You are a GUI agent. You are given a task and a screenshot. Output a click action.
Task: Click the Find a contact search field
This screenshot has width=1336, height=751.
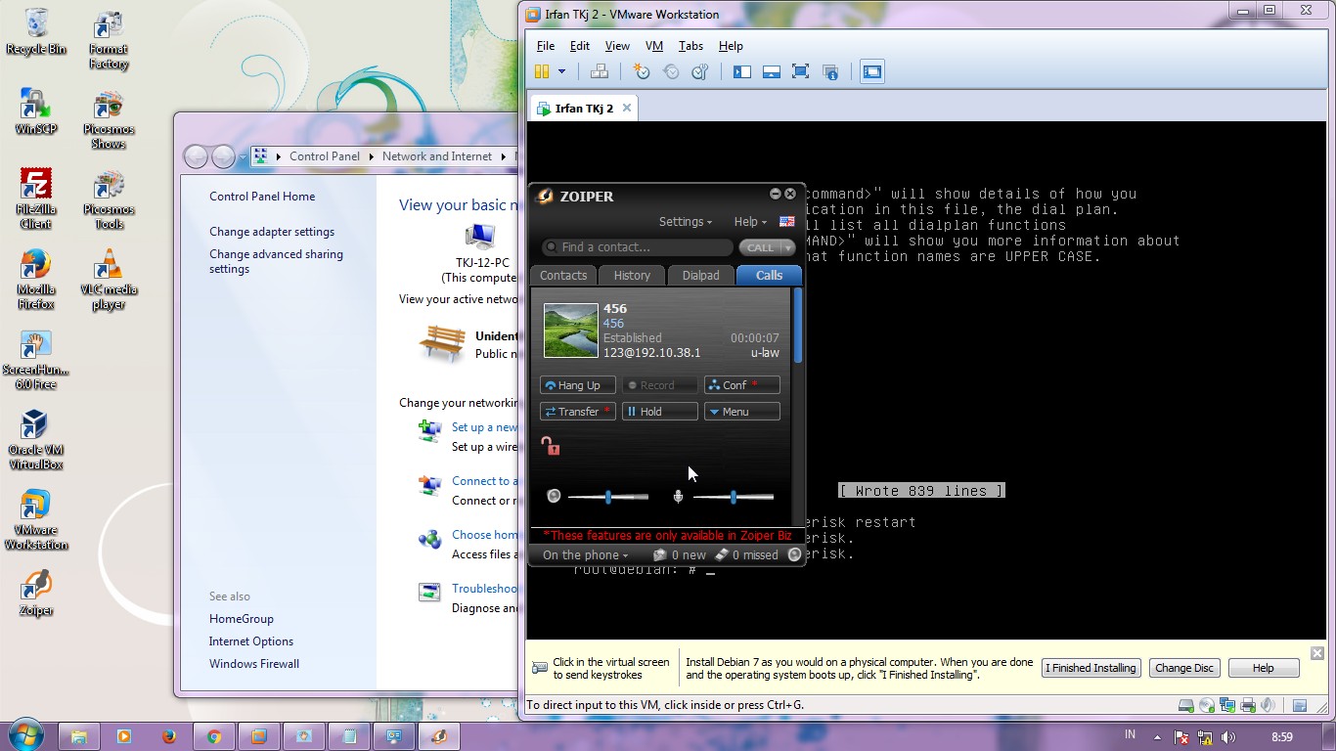click(x=637, y=247)
